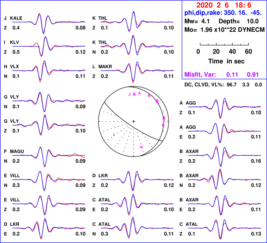Click the purple 0.91 variance value
The width and height of the screenshot is (267, 243).
coord(253,75)
